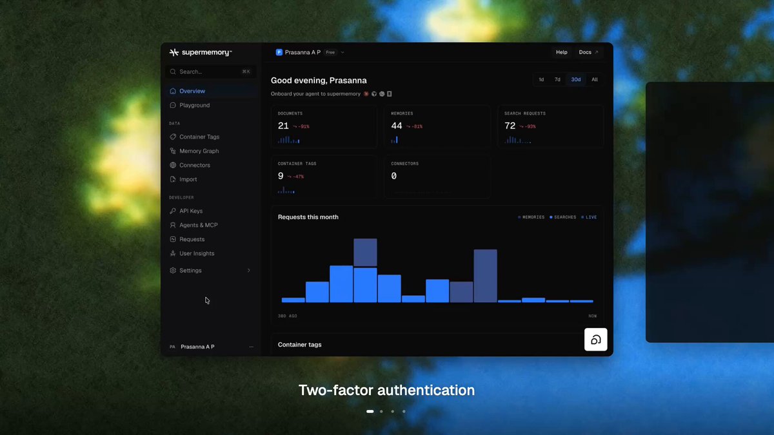Open the Search Requests stat card
Image resolution: width=774 pixels, height=435 pixels.
tap(550, 126)
